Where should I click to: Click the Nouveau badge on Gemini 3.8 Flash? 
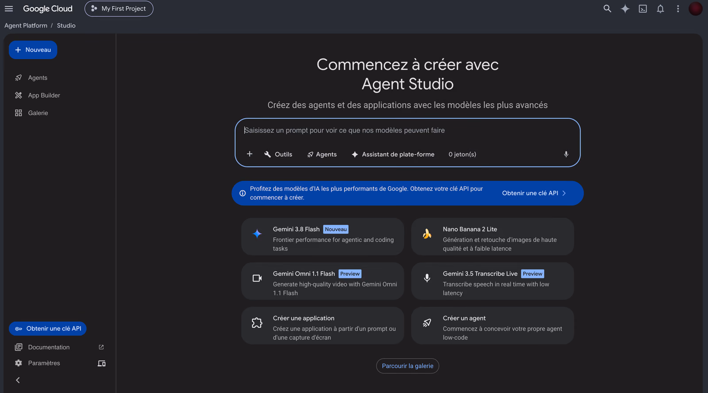pyautogui.click(x=336, y=229)
